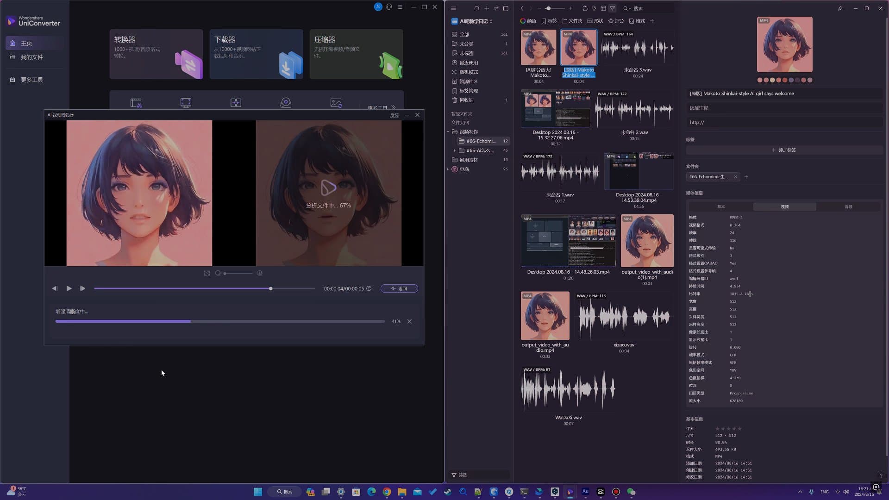Click the zoom-out icon below preview
Image resolution: width=889 pixels, height=500 pixels.
click(x=218, y=273)
